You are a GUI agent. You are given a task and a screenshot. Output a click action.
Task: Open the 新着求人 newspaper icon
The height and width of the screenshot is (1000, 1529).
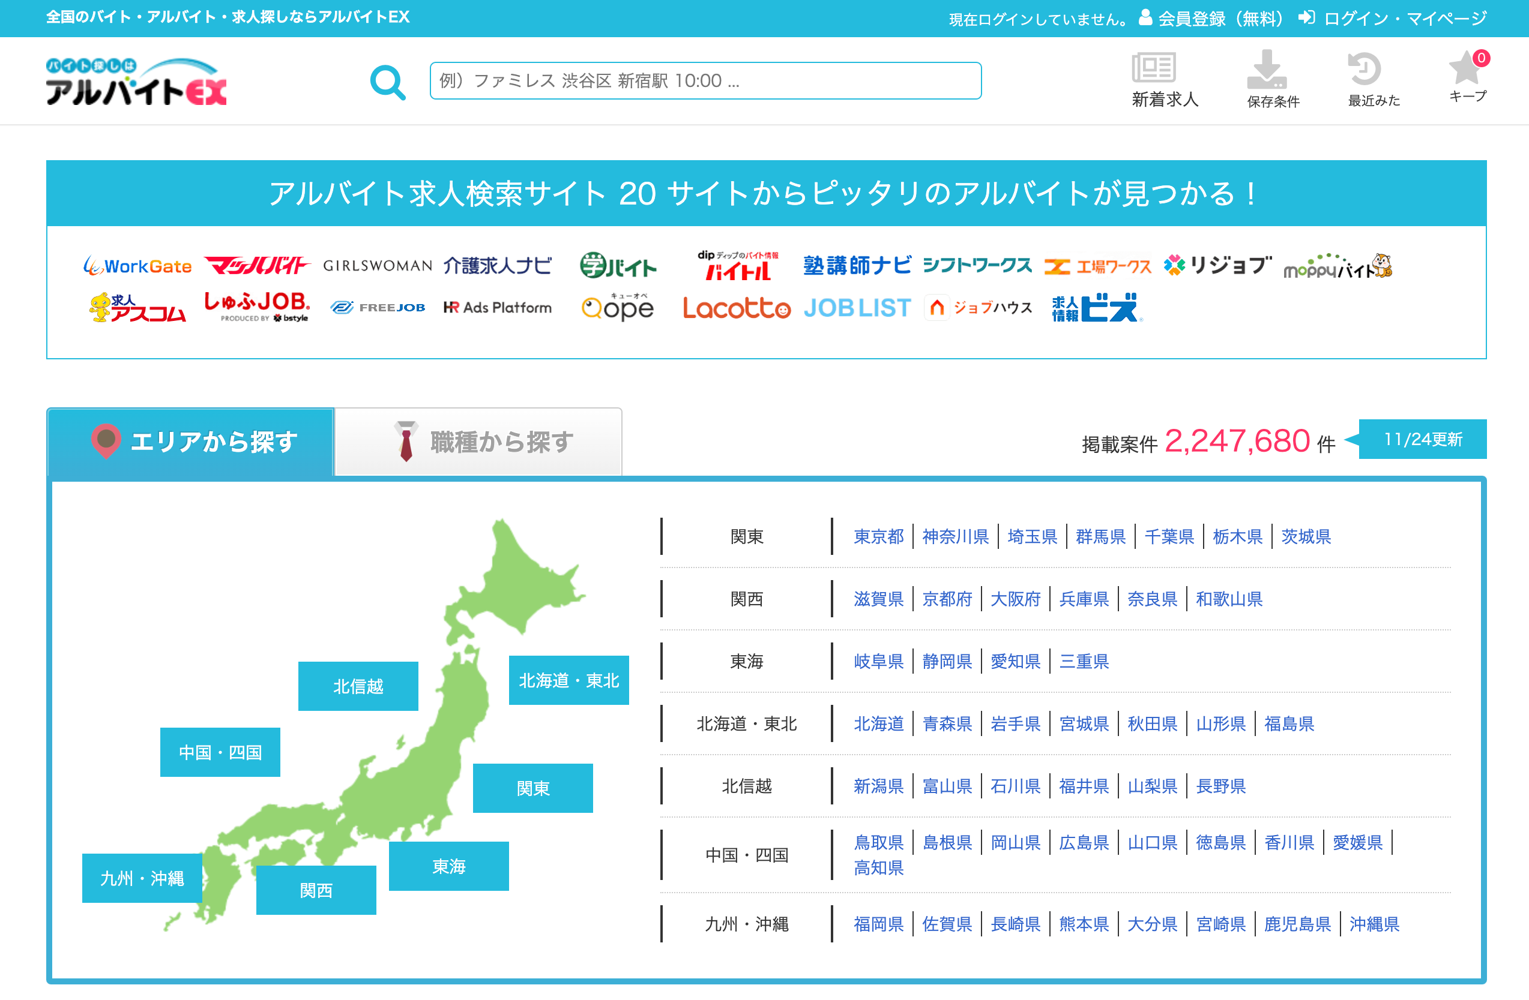[x=1153, y=67]
